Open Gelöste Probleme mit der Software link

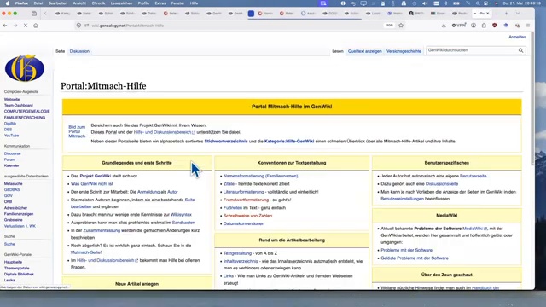pos(415,258)
